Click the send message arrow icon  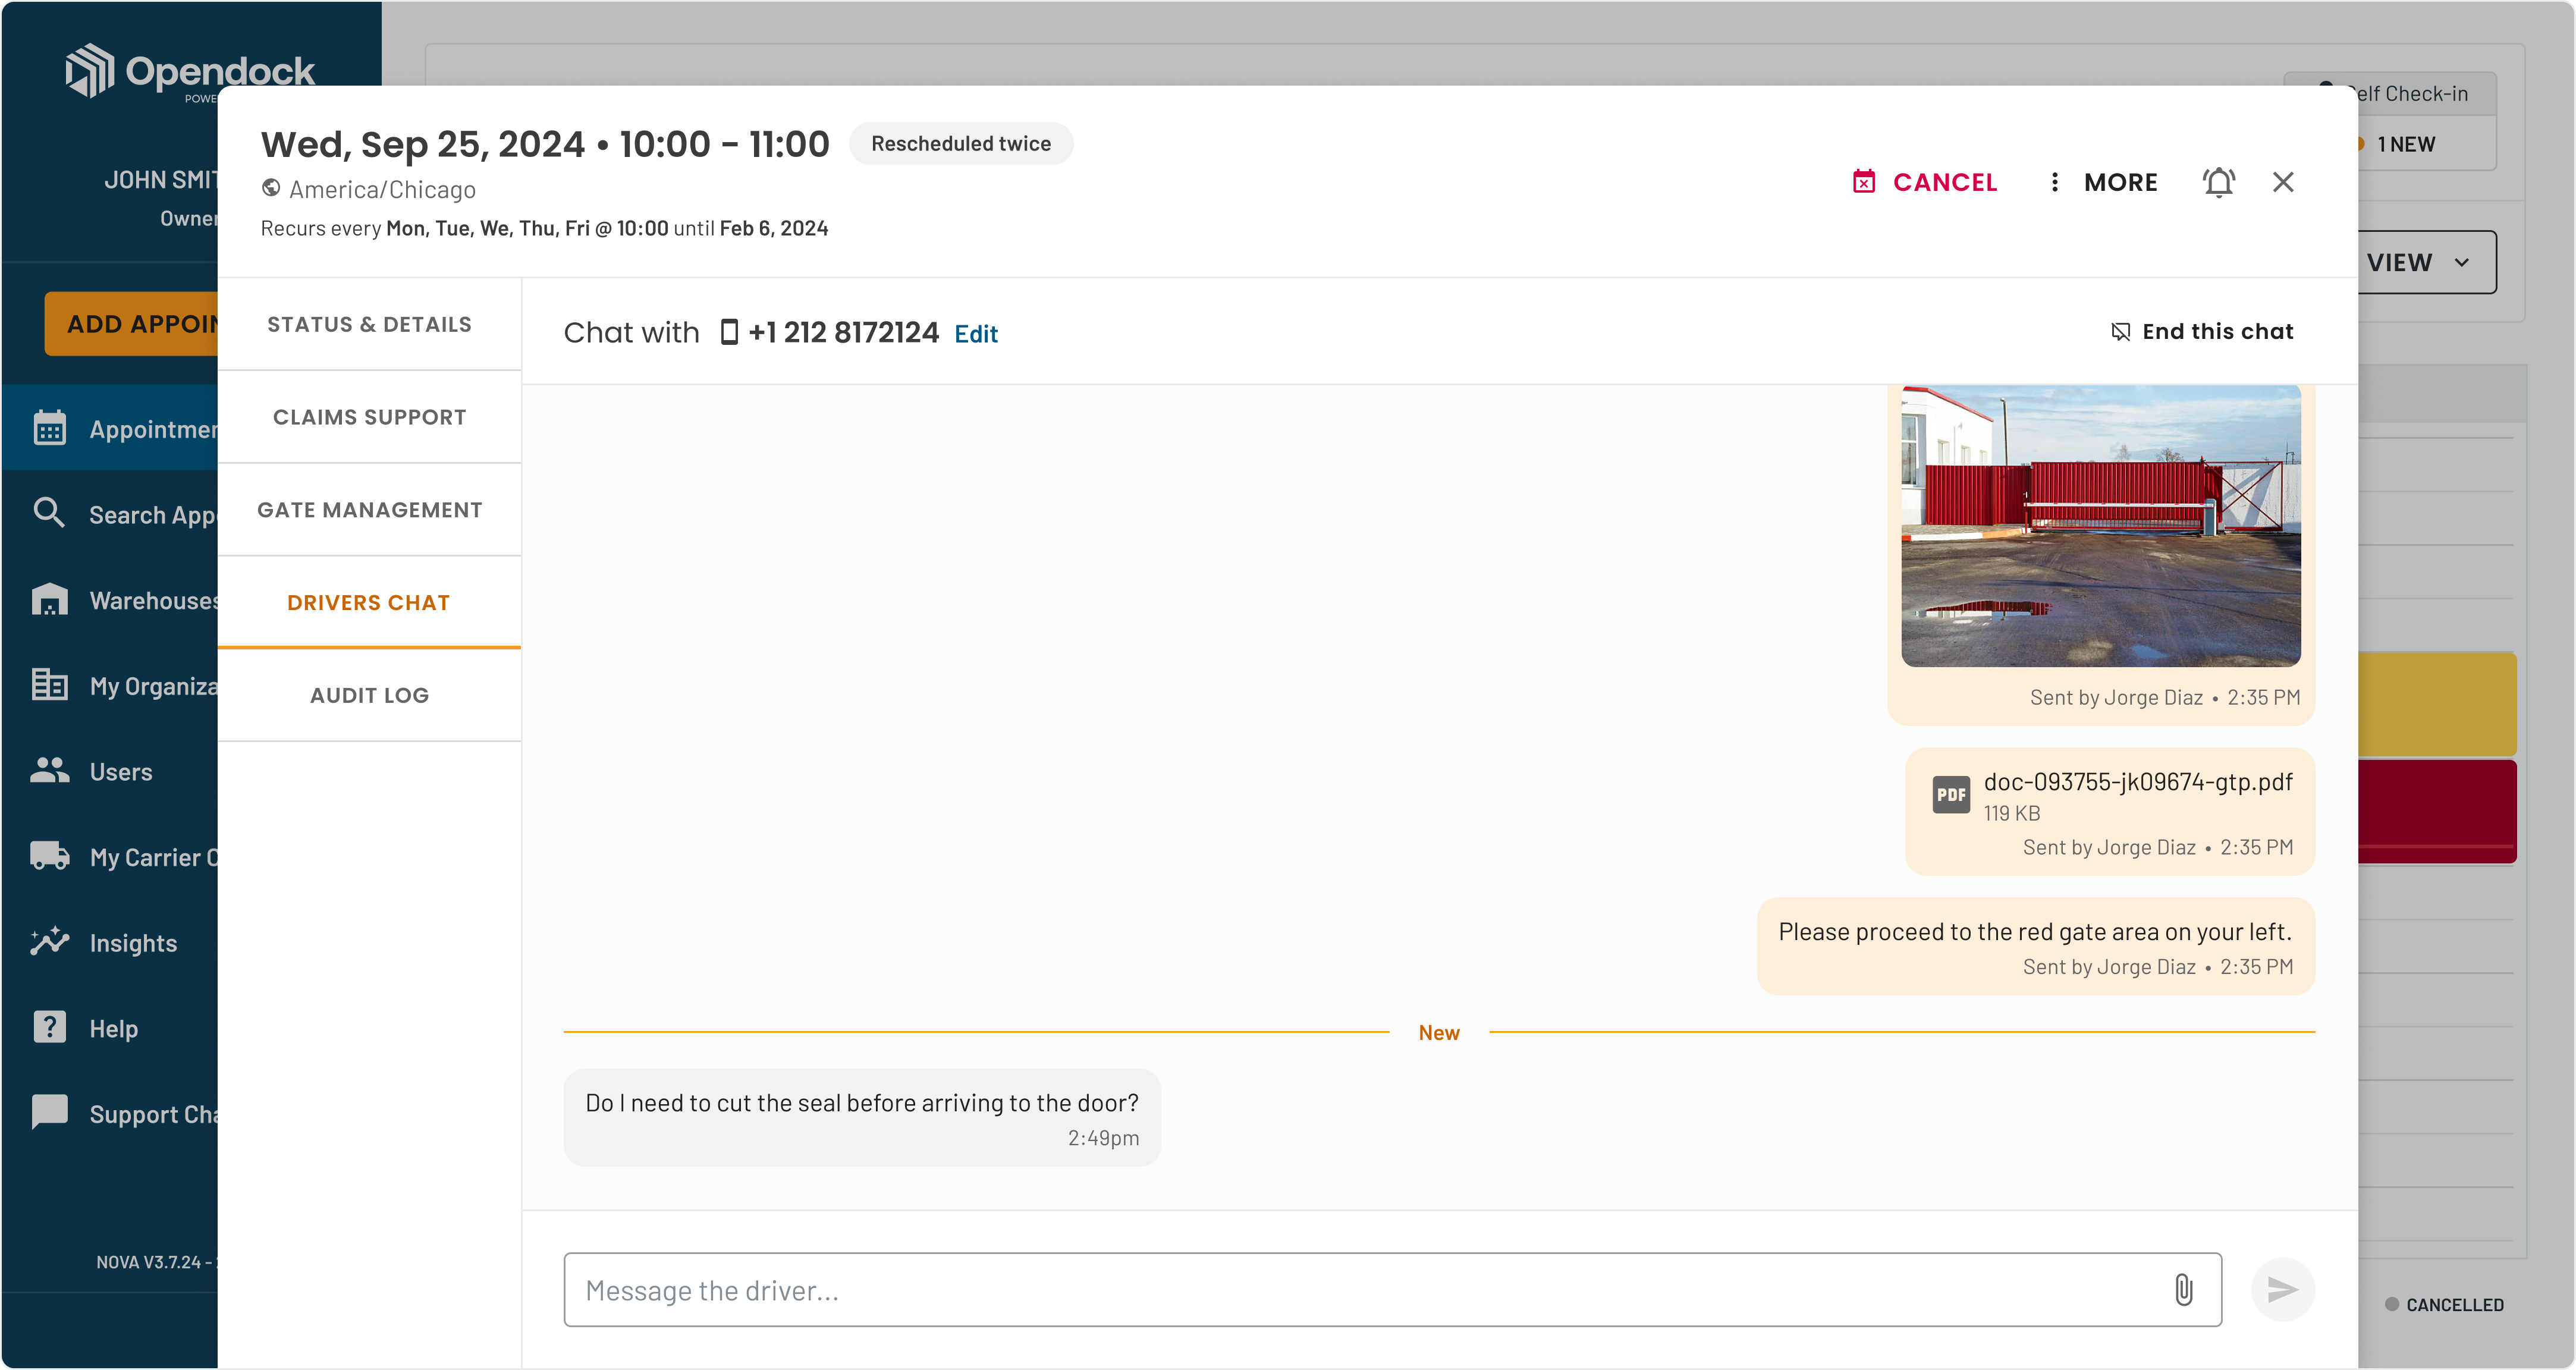pyautogui.click(x=2282, y=1290)
